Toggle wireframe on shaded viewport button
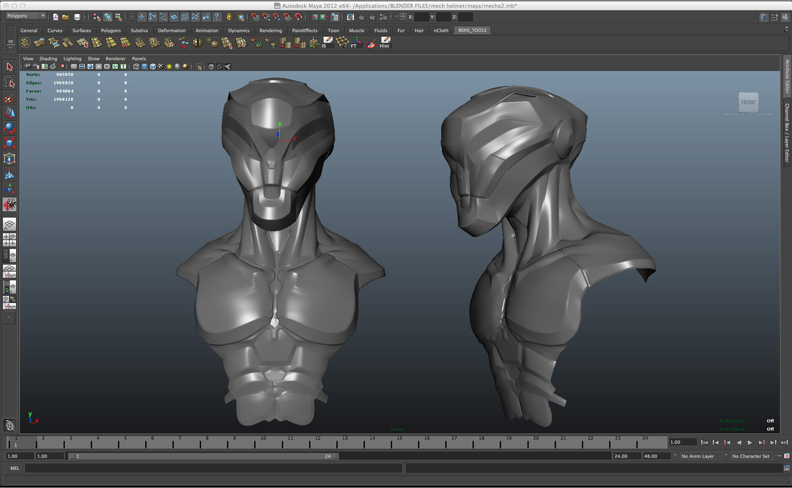The width and height of the screenshot is (792, 488). coord(153,66)
